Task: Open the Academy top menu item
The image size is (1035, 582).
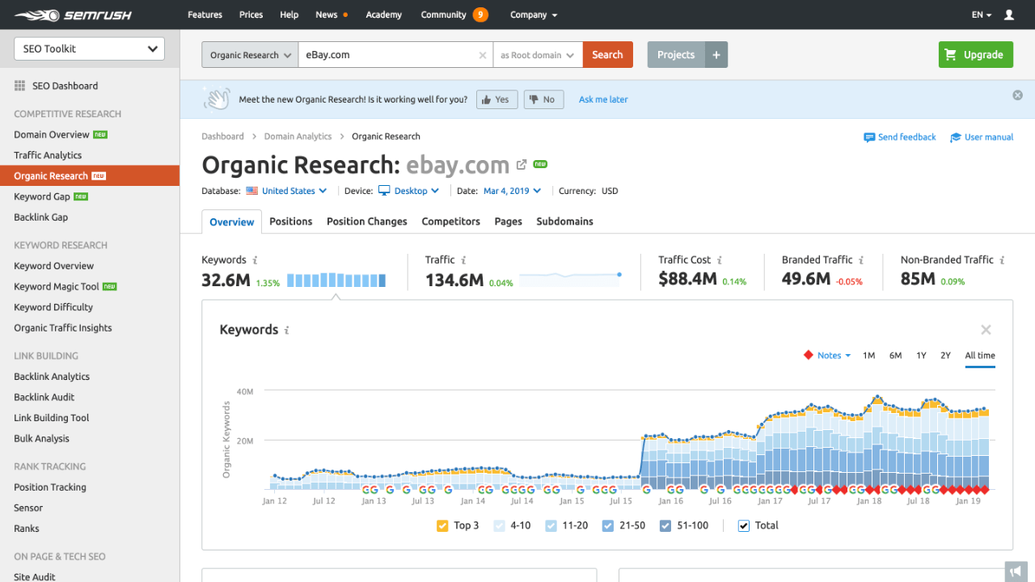Action: click(383, 15)
